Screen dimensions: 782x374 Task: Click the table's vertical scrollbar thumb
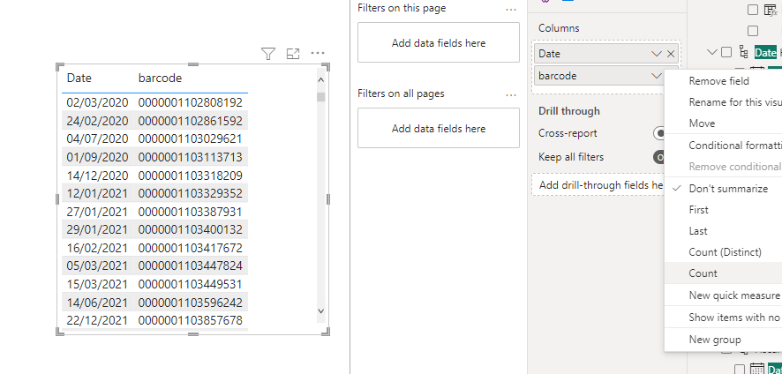tap(320, 97)
